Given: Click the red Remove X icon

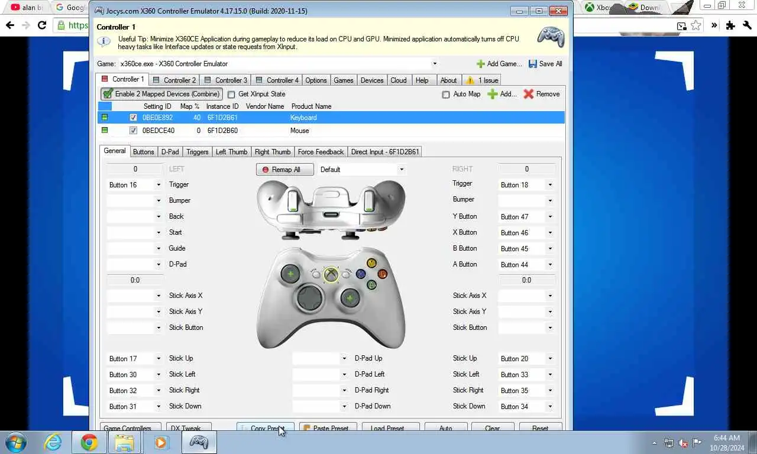Looking at the screenshot, I should pos(528,94).
